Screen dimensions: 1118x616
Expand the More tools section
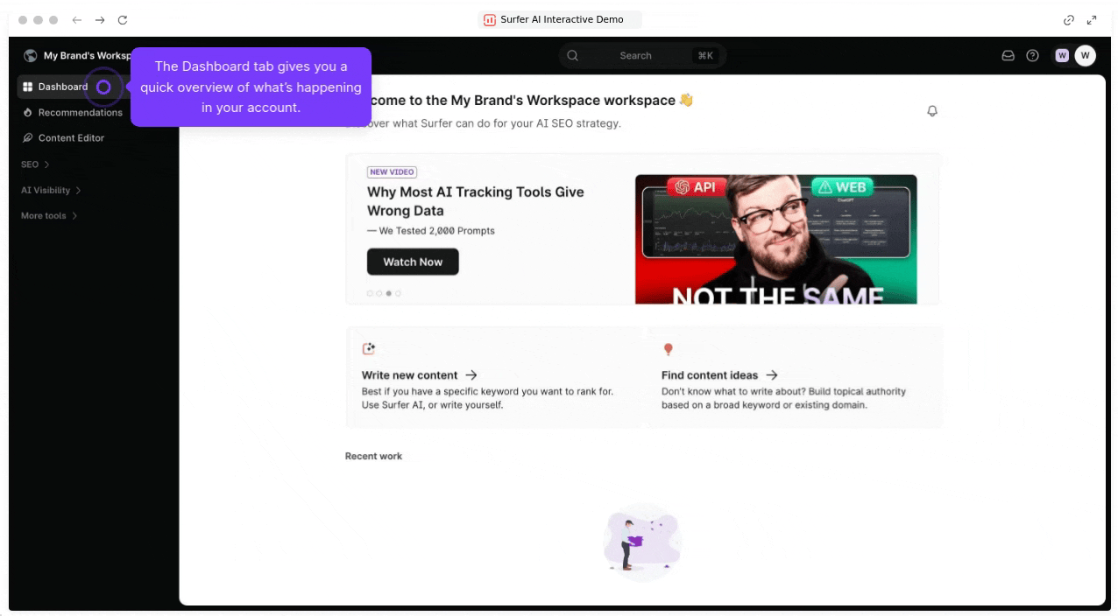tap(49, 215)
